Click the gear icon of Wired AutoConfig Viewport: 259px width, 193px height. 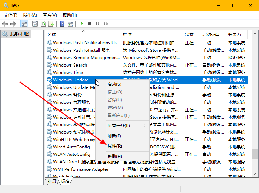coord(49,147)
